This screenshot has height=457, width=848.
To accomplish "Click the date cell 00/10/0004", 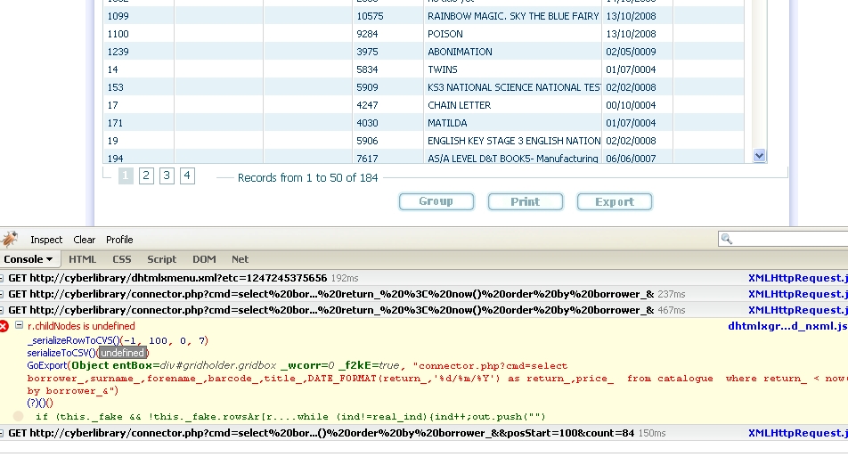I will (x=638, y=105).
